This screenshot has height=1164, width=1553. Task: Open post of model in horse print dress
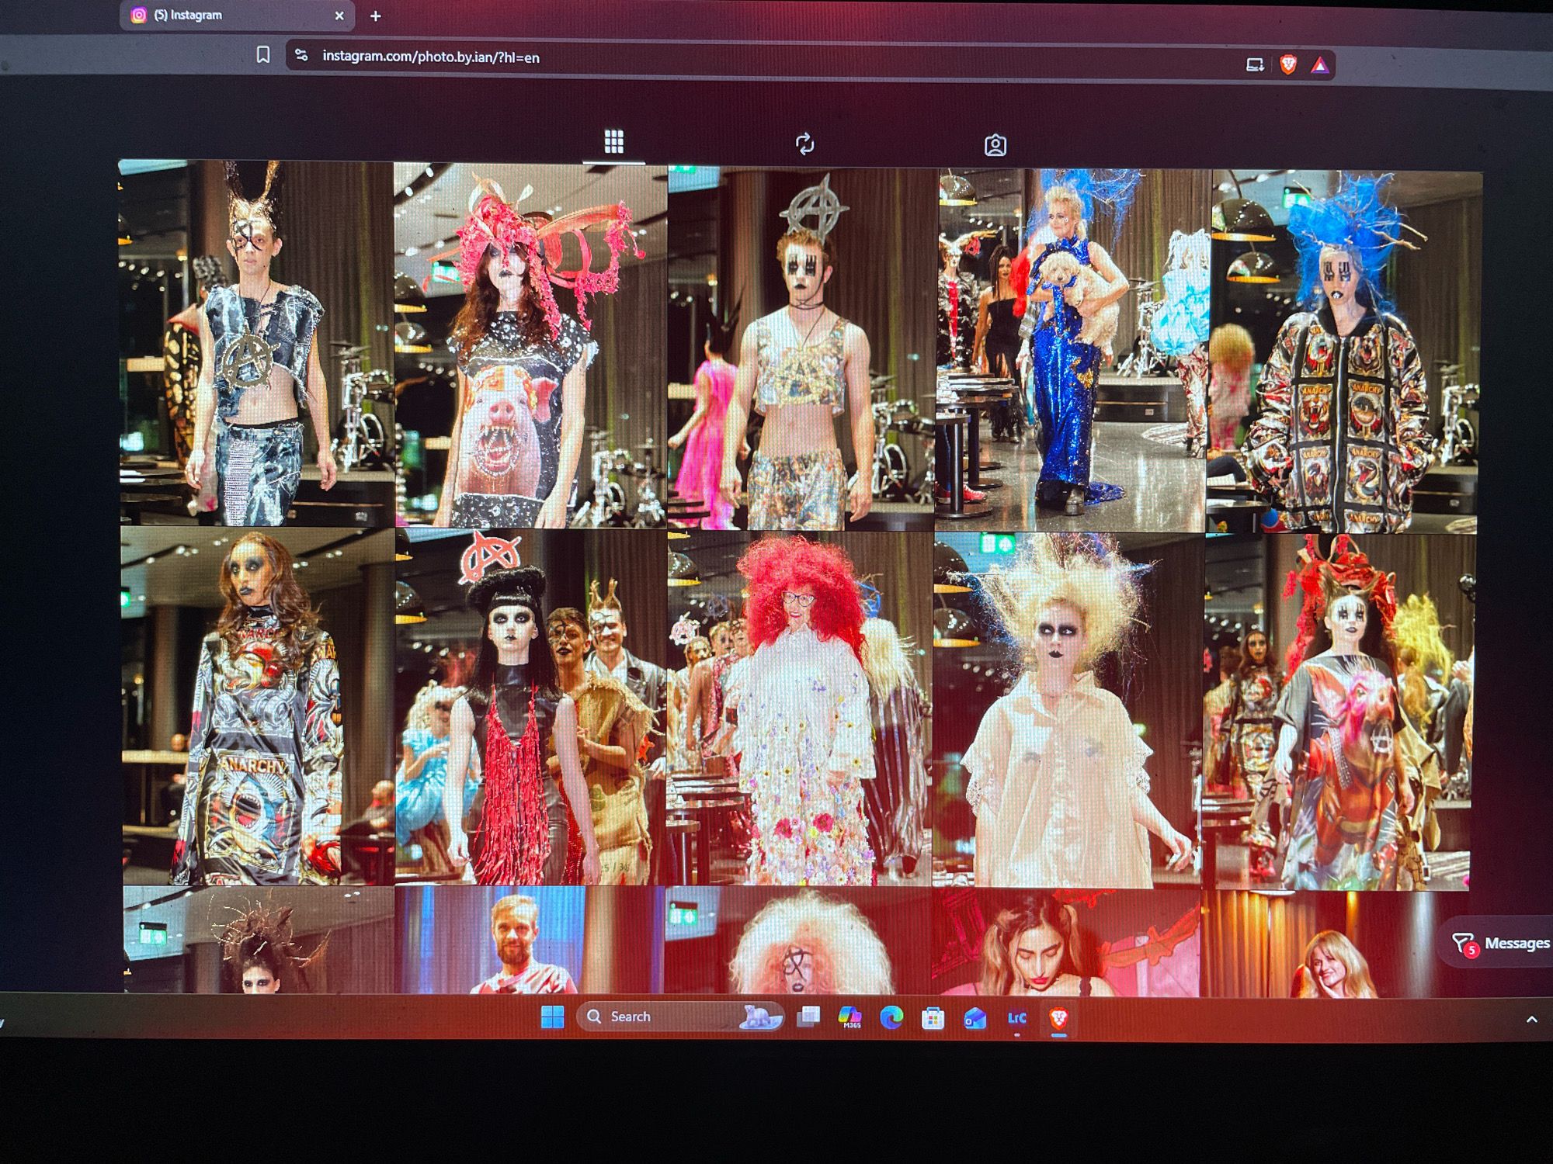(1337, 712)
